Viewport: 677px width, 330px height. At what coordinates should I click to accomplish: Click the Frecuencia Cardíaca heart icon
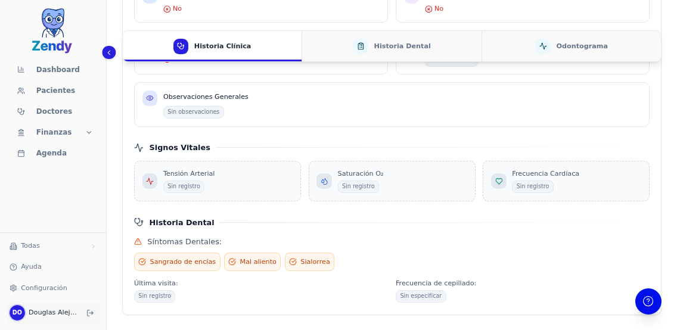[499, 181]
